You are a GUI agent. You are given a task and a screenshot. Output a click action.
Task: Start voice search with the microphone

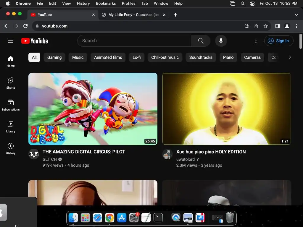[x=221, y=41]
